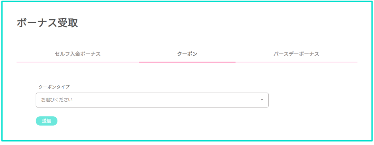374x145 pixels.
Task: Activate the center クーポン tab label
Action: coord(187,54)
